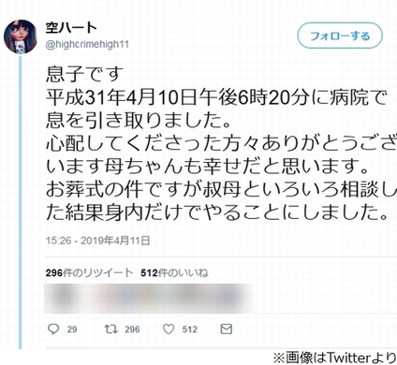Click the envelope direct message icon
Image resolution: width=397 pixels, height=365 pixels.
pos(227,329)
